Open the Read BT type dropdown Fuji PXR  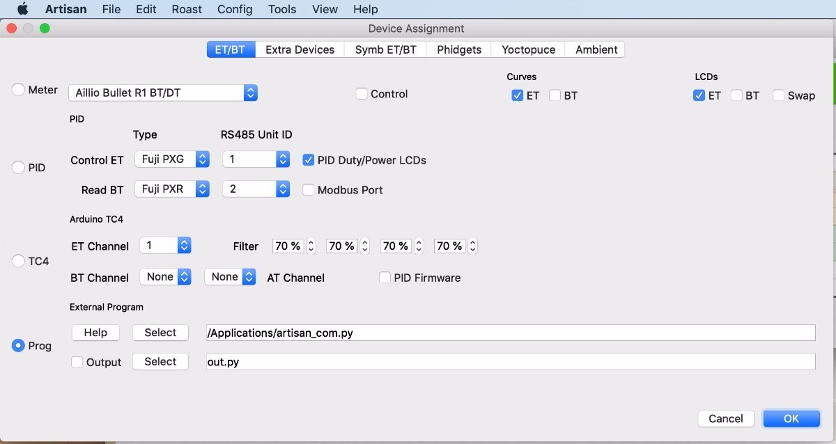tap(172, 189)
